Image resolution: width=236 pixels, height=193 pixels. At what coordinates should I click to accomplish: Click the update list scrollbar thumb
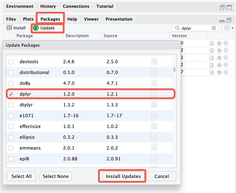174,70
